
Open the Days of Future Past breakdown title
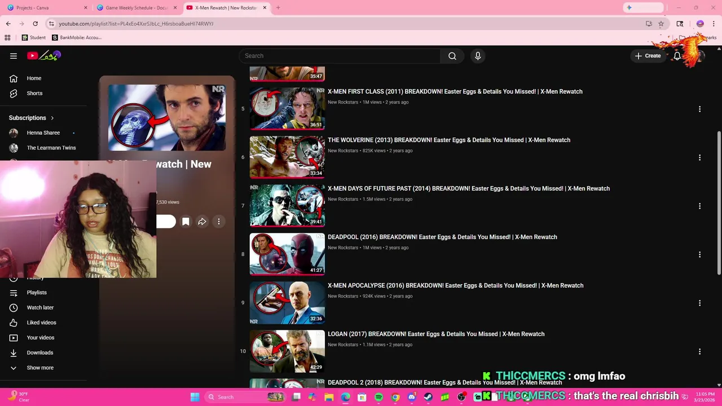(469, 188)
